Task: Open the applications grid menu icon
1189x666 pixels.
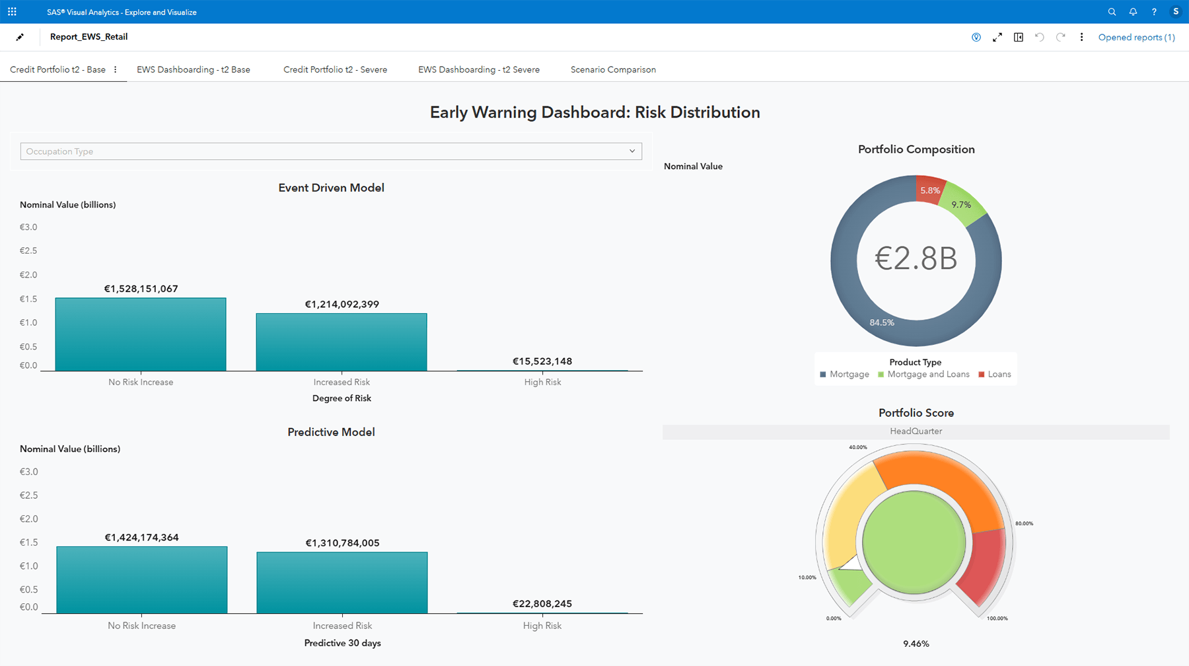Action: (11, 11)
